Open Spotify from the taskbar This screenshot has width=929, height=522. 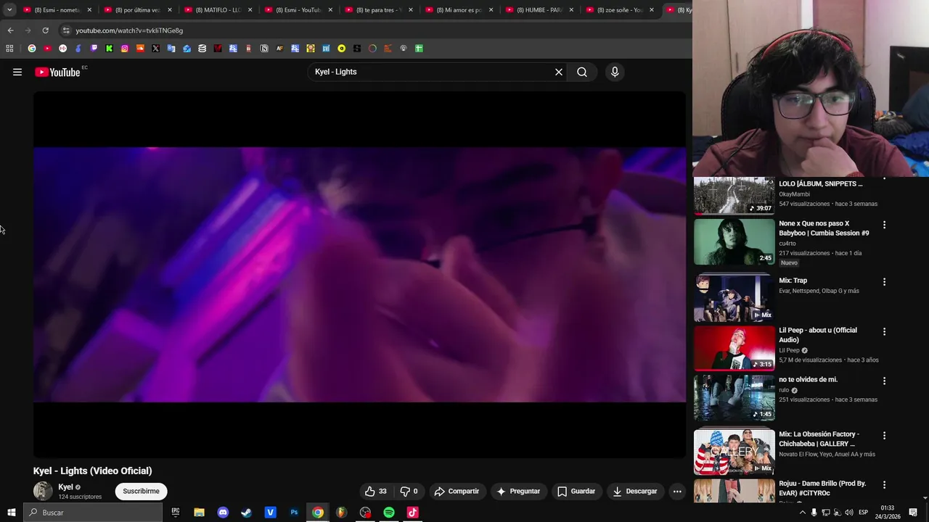(389, 513)
